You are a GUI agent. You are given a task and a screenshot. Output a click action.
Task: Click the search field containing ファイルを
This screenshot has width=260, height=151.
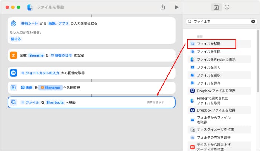pos(220,22)
